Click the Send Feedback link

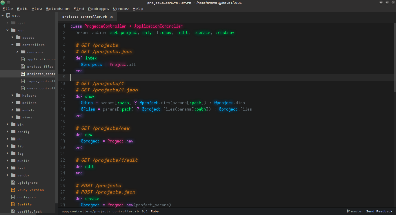[379, 212]
